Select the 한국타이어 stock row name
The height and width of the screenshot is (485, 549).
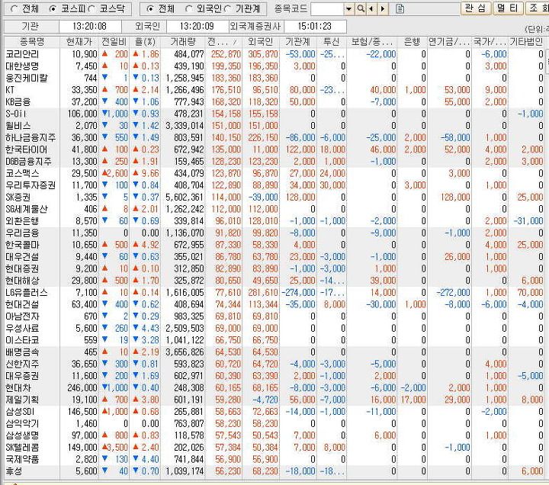coord(27,149)
